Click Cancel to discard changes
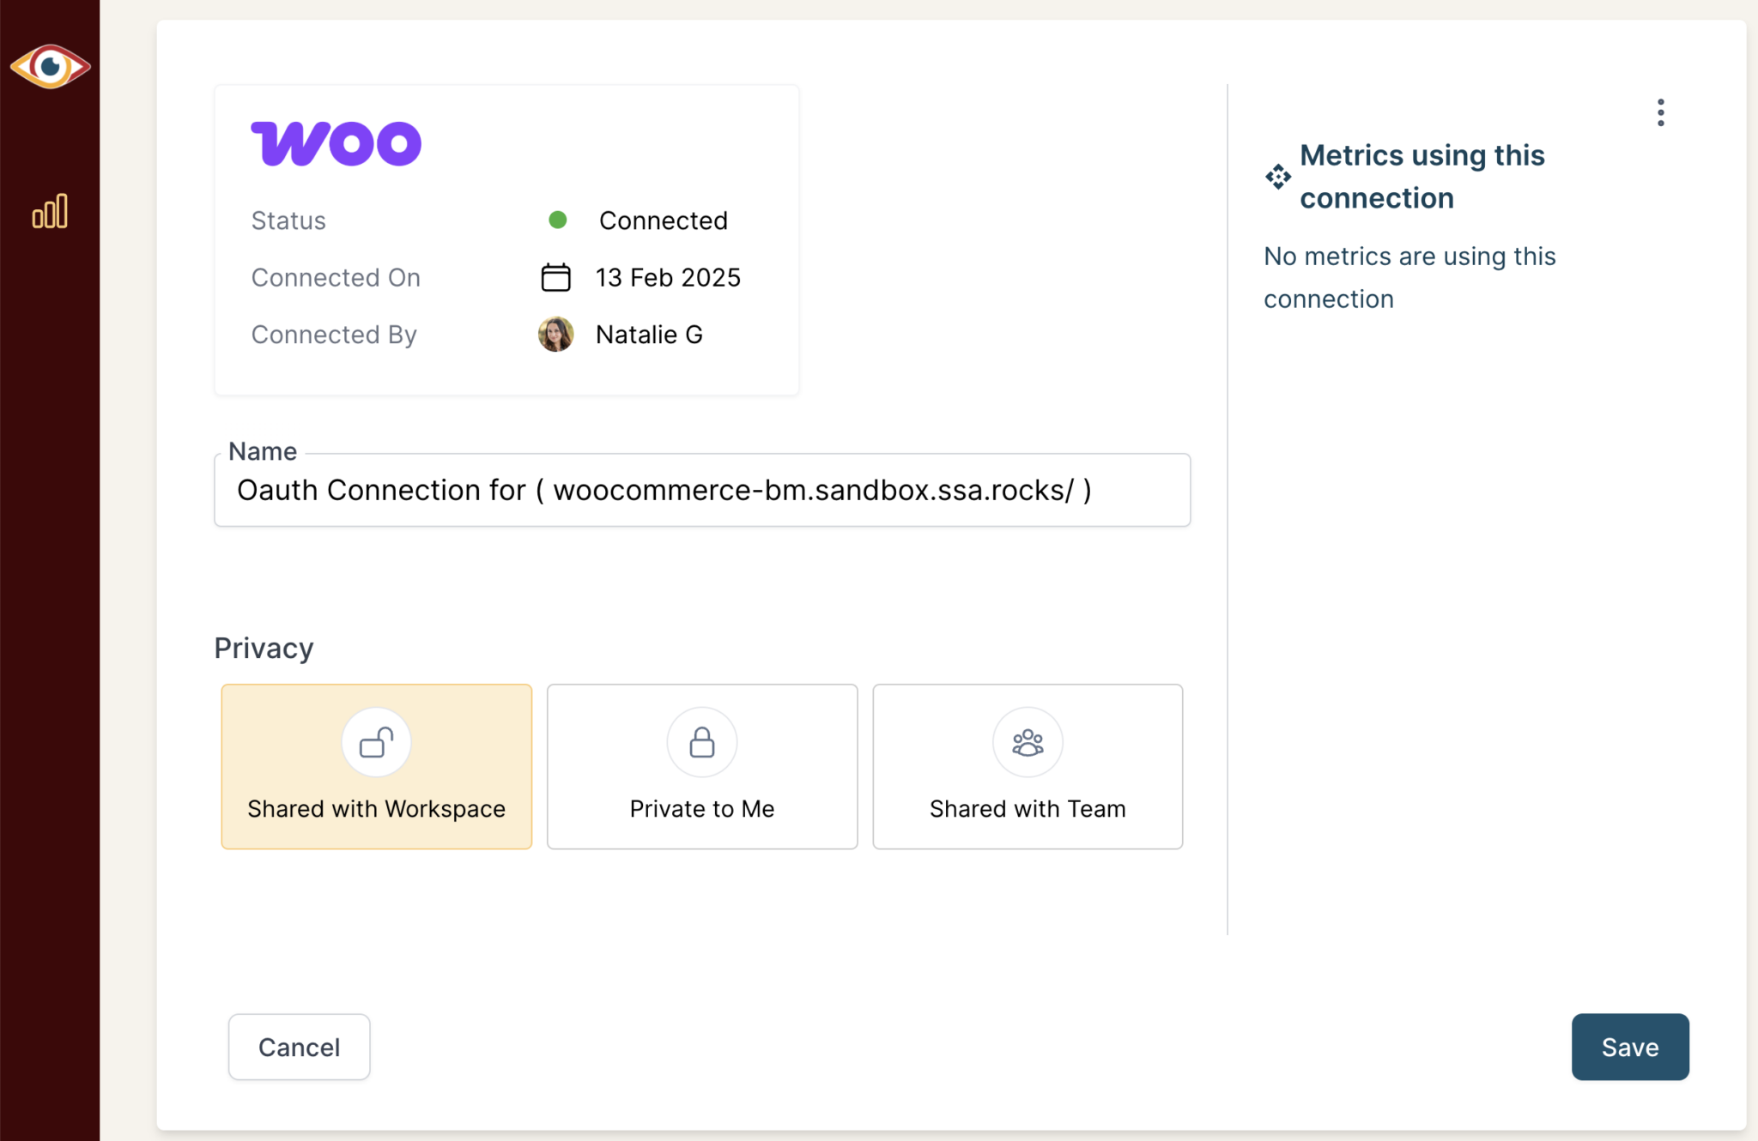Viewport: 1758px width, 1141px height. tap(299, 1047)
